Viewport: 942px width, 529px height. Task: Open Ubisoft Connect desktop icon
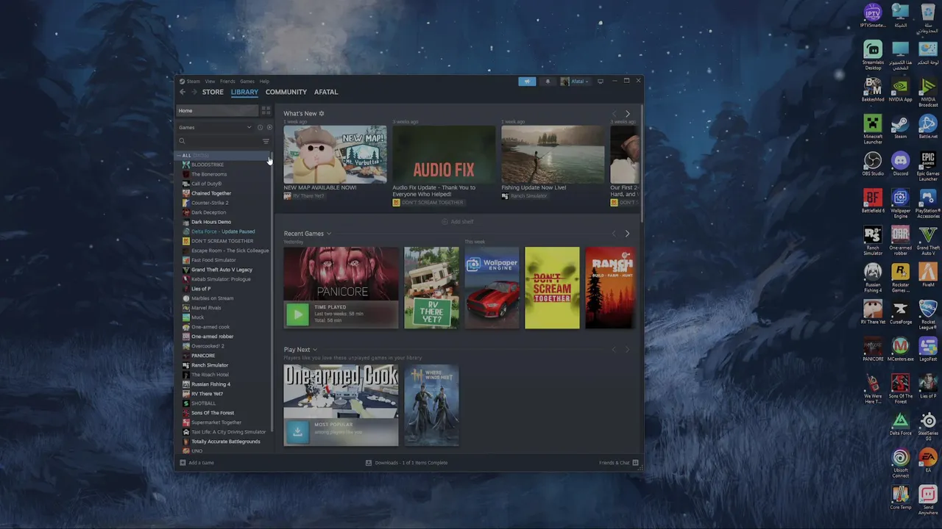click(900, 463)
